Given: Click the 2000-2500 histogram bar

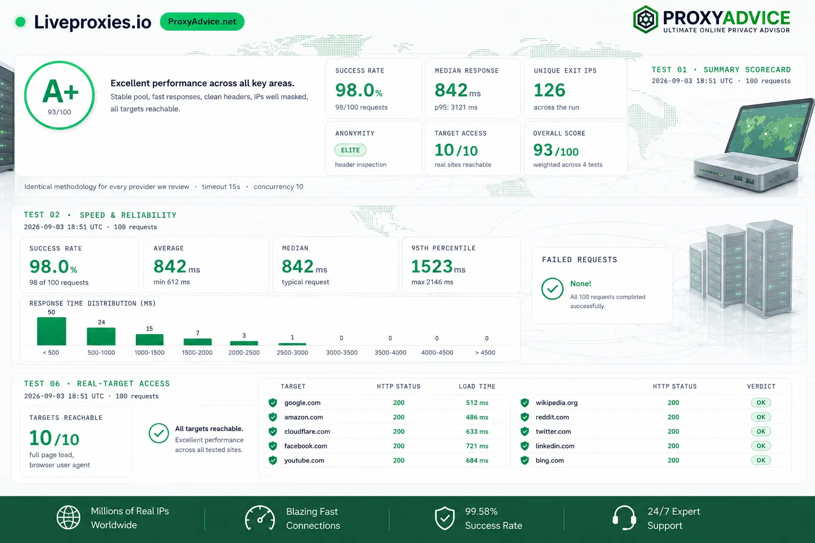Looking at the screenshot, I should pyautogui.click(x=244, y=343).
